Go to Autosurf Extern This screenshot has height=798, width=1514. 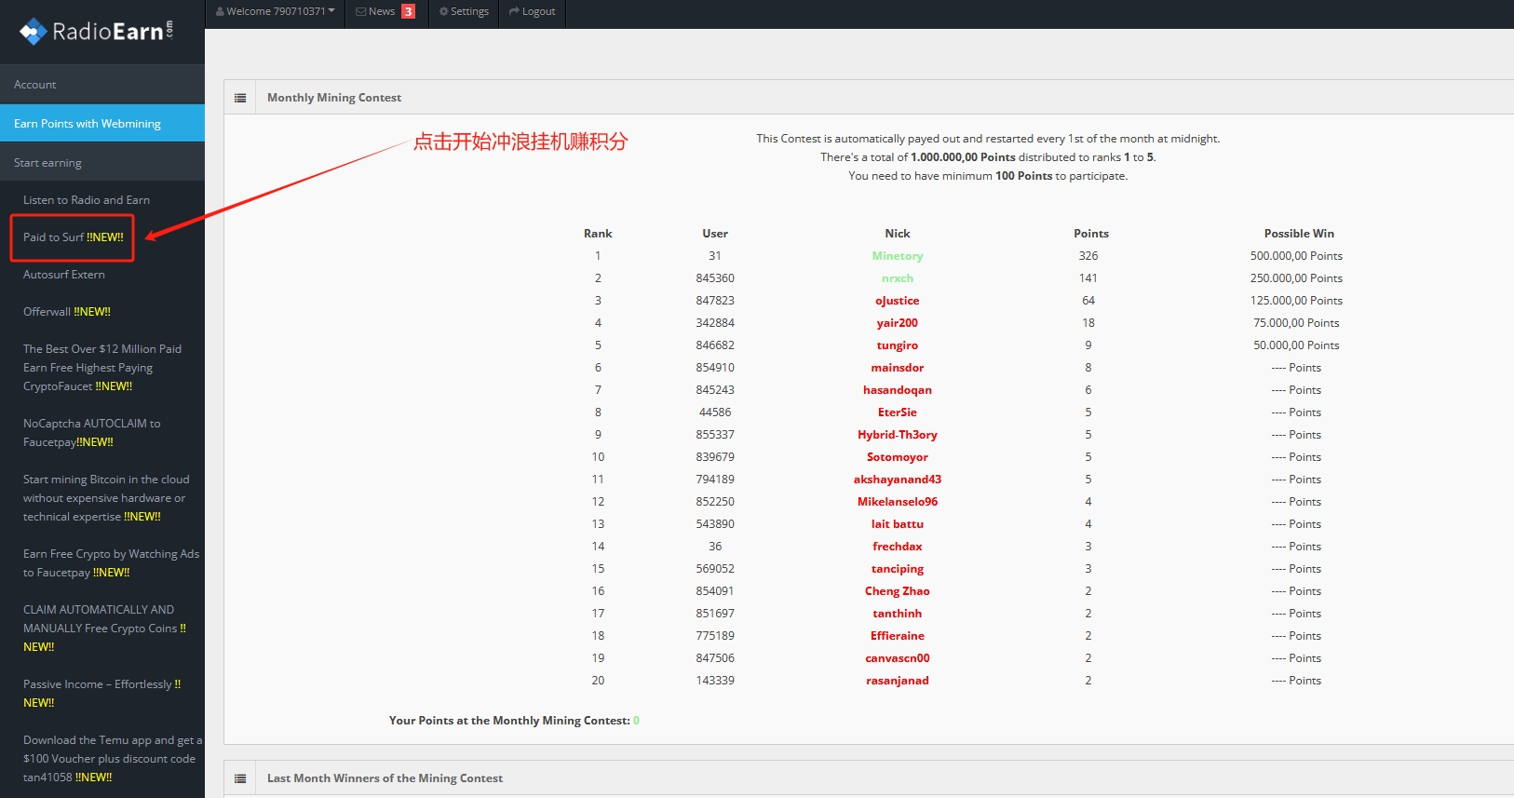click(64, 275)
